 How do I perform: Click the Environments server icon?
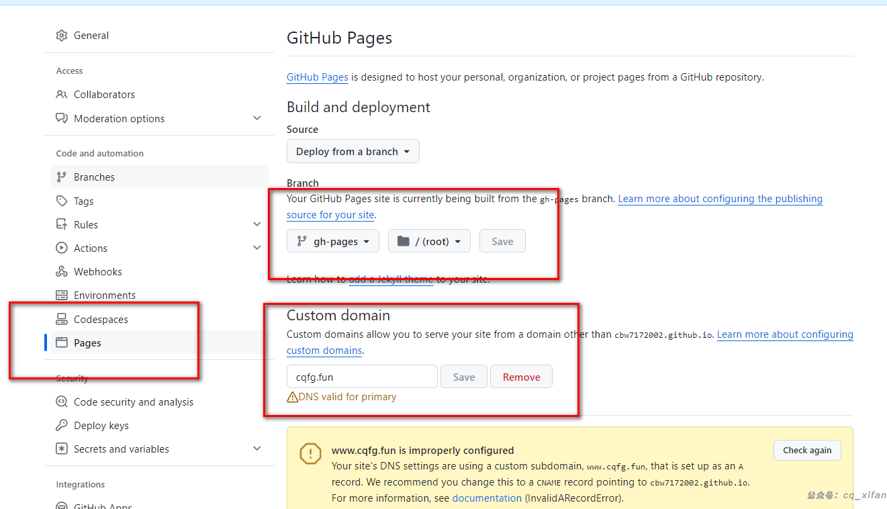tap(62, 295)
